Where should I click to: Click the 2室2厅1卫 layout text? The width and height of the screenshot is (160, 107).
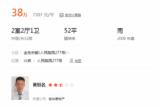[25, 30]
